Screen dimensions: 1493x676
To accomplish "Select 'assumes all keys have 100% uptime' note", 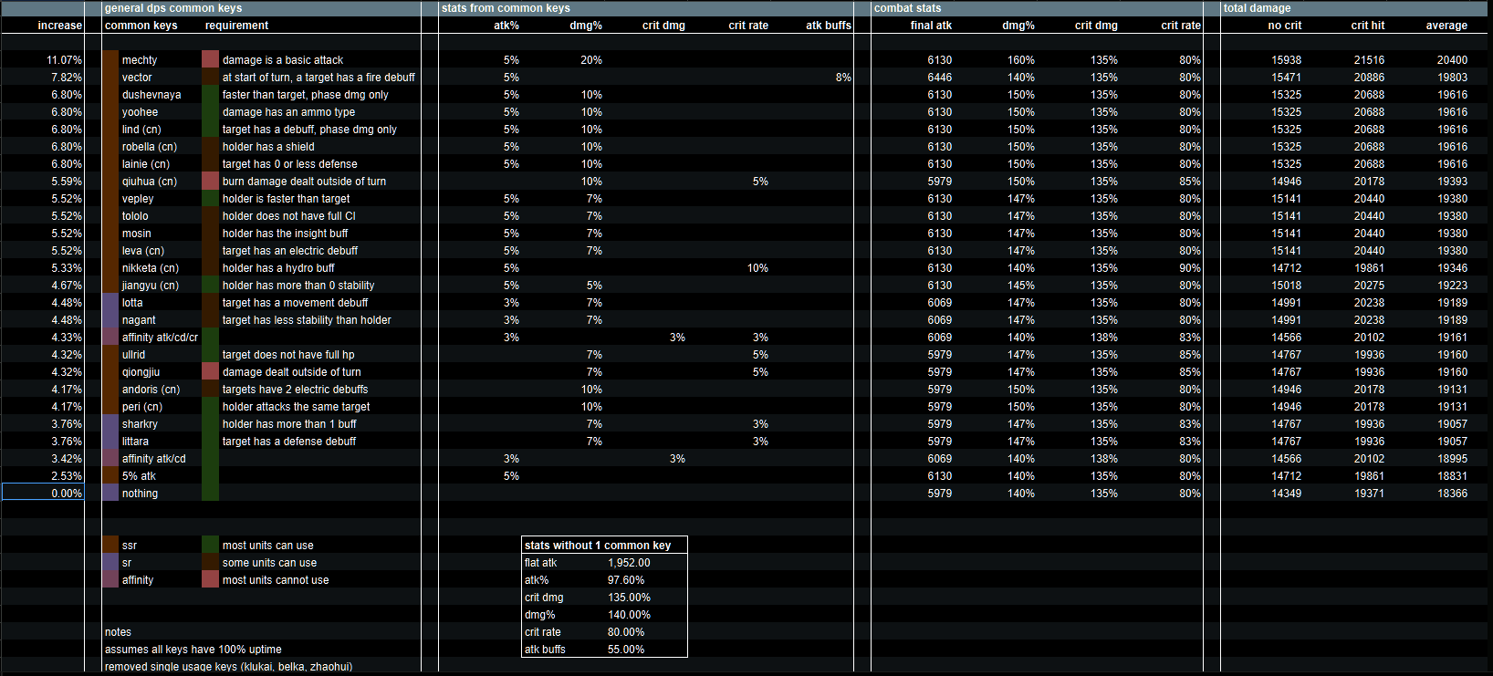I will pos(193,650).
